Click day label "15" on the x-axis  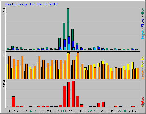point(68,111)
